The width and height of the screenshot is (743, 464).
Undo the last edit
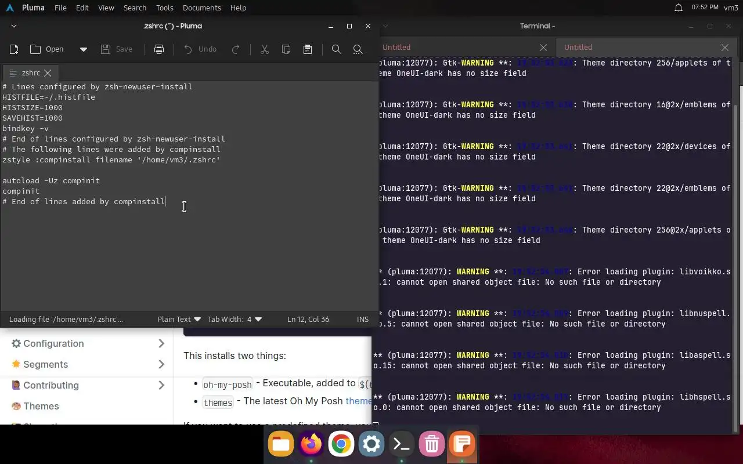point(200,49)
